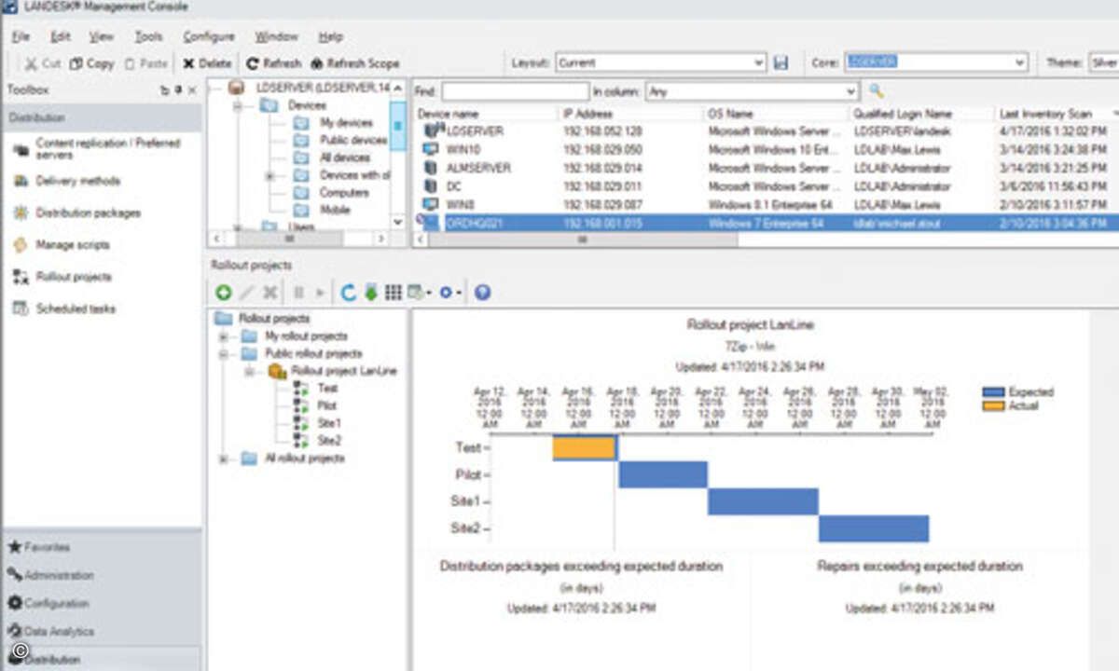The height and width of the screenshot is (671, 1119).
Task: Open the Tools menu
Action: click(148, 36)
